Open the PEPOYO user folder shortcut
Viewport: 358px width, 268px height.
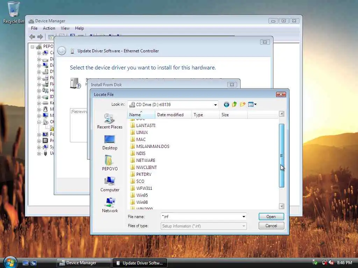[x=109, y=163]
